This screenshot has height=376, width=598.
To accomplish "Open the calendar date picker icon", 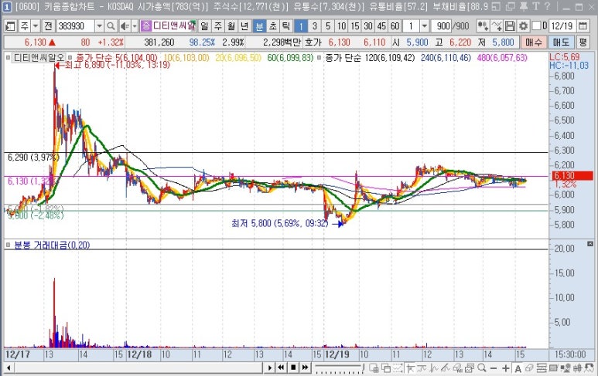I will click(x=583, y=26).
